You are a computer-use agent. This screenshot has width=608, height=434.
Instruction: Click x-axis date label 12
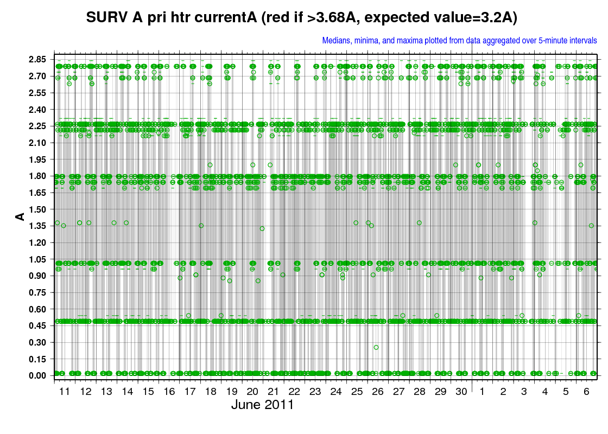pyautogui.click(x=86, y=392)
